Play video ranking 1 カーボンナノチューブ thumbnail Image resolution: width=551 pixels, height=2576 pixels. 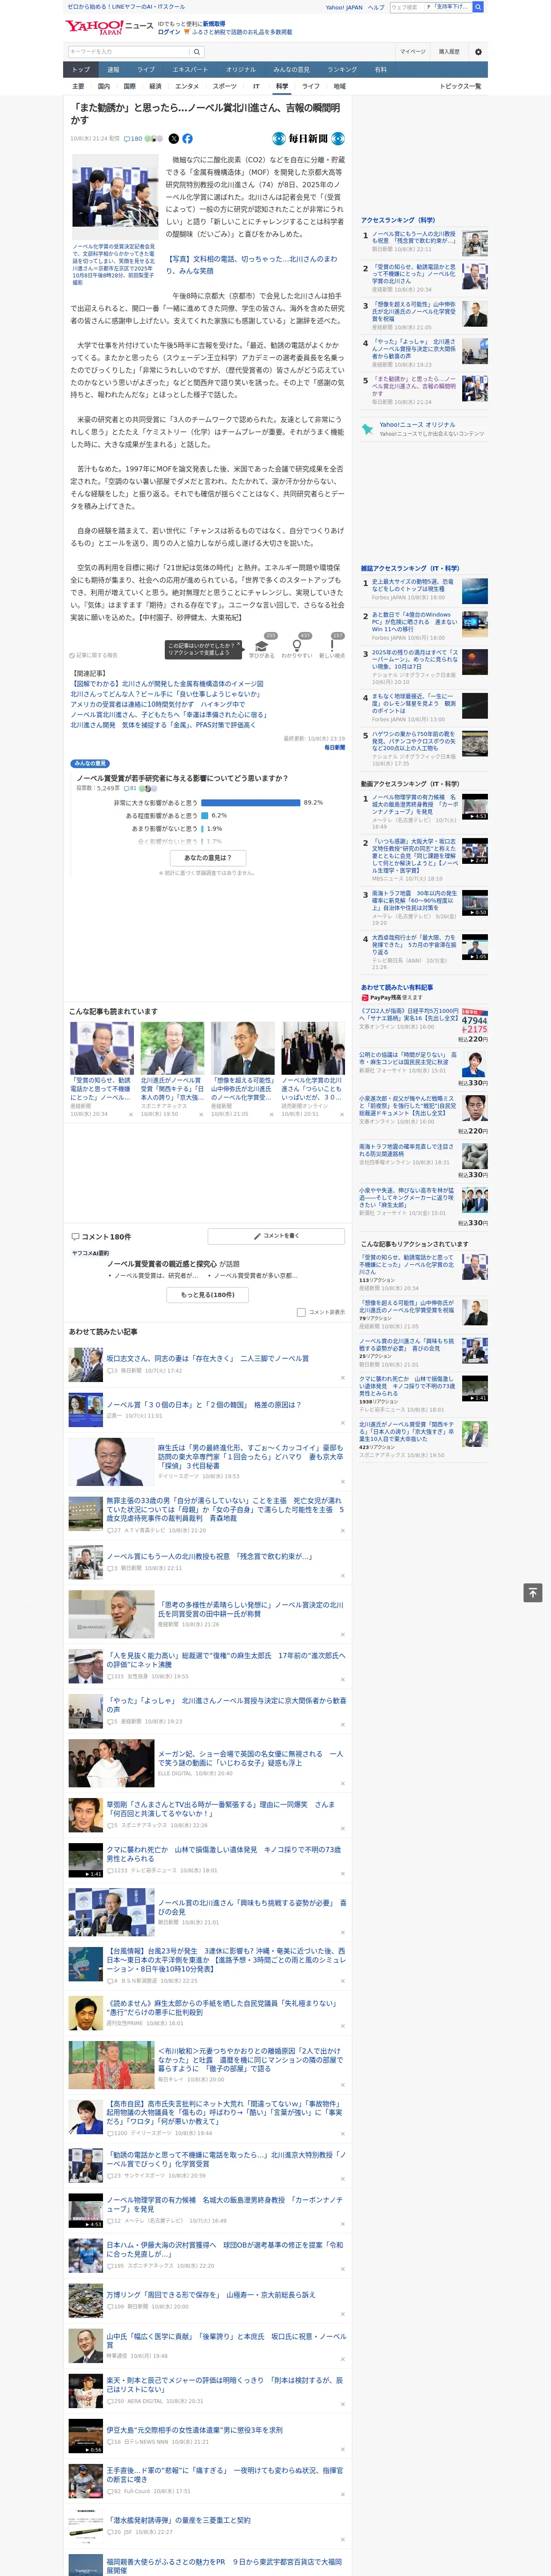point(475,808)
